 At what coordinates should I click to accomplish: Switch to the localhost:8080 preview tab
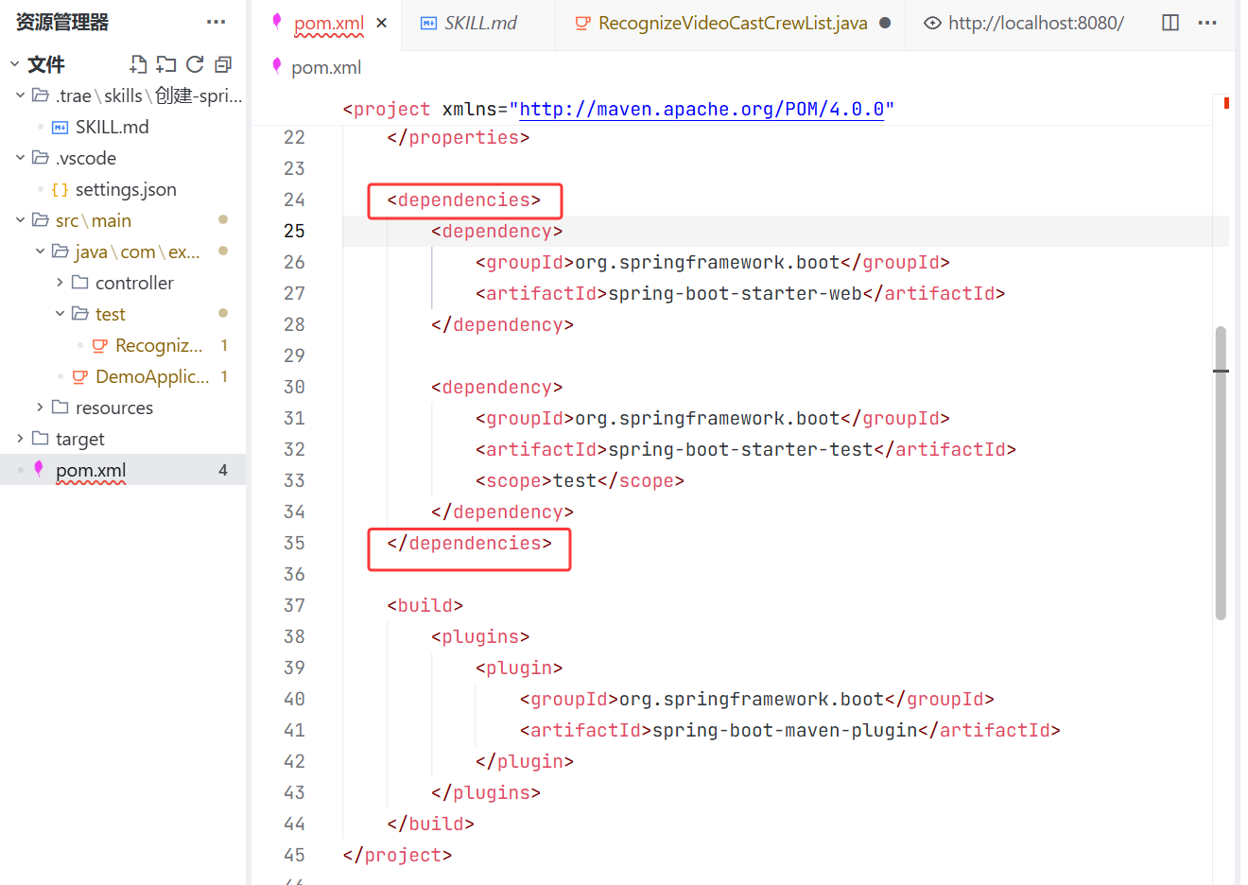1025,23
